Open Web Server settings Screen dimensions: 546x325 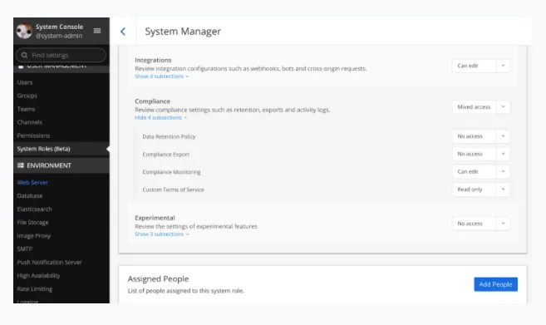(x=32, y=182)
